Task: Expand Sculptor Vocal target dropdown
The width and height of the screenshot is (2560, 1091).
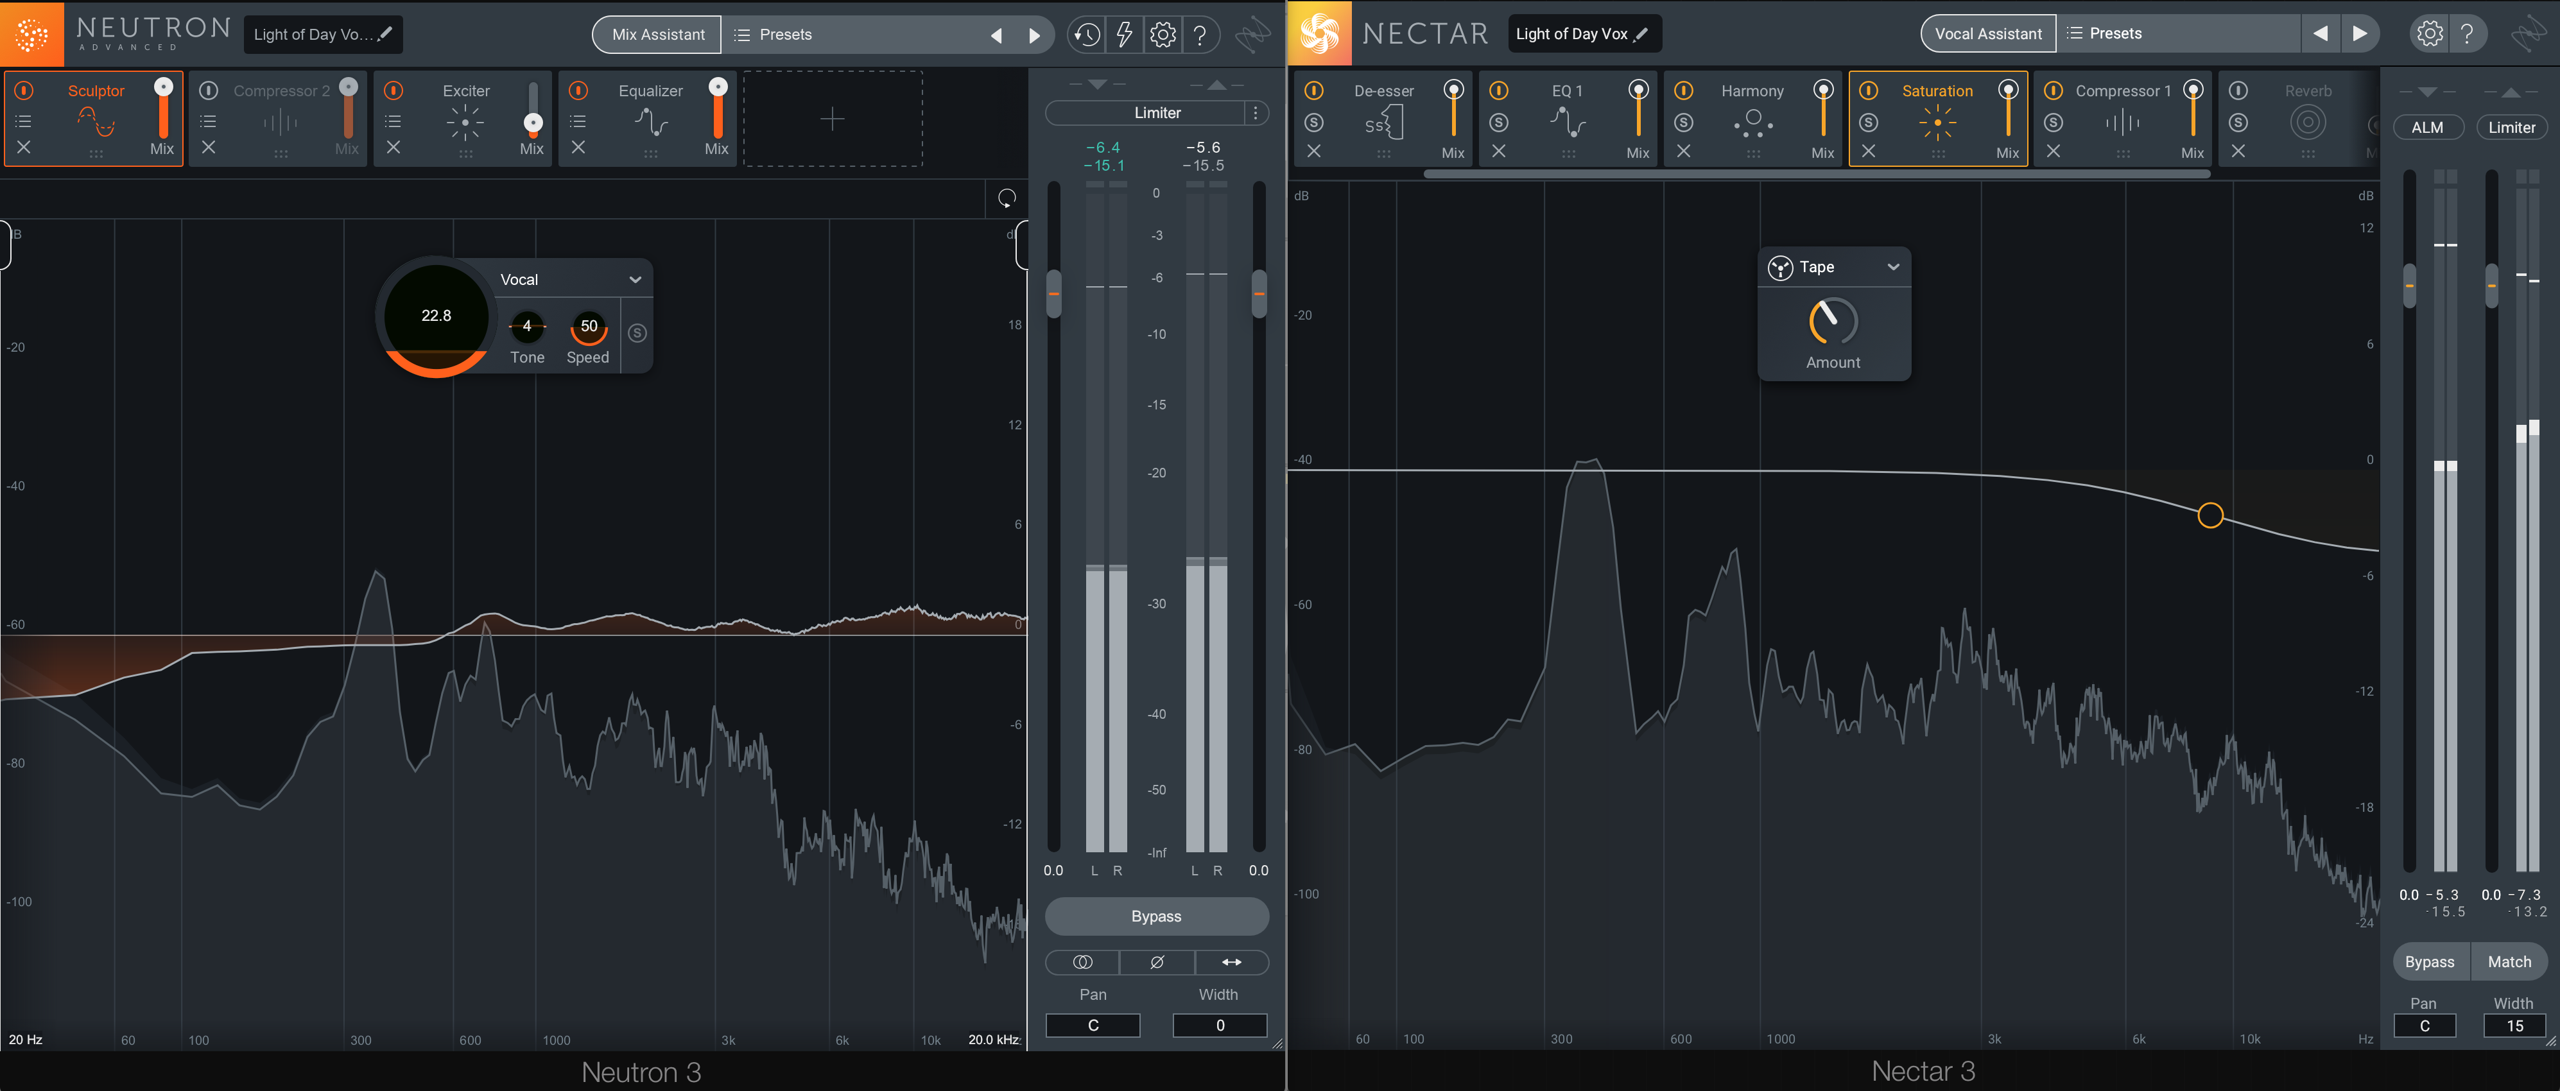Action: coord(635,279)
